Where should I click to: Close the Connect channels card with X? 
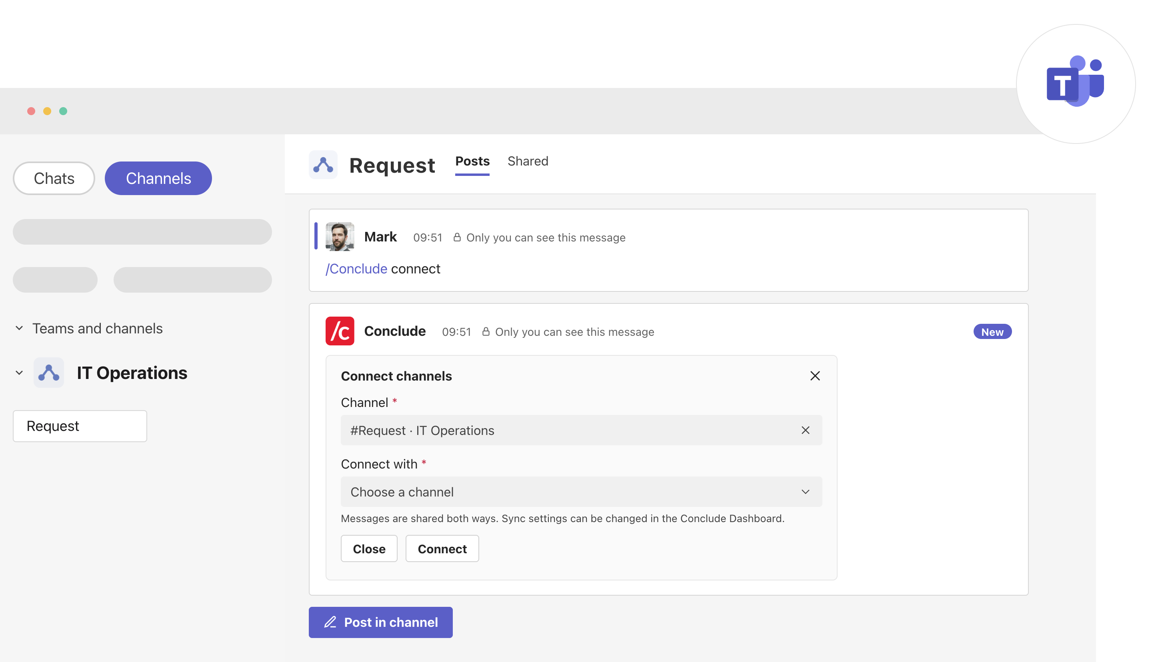pyautogui.click(x=814, y=376)
